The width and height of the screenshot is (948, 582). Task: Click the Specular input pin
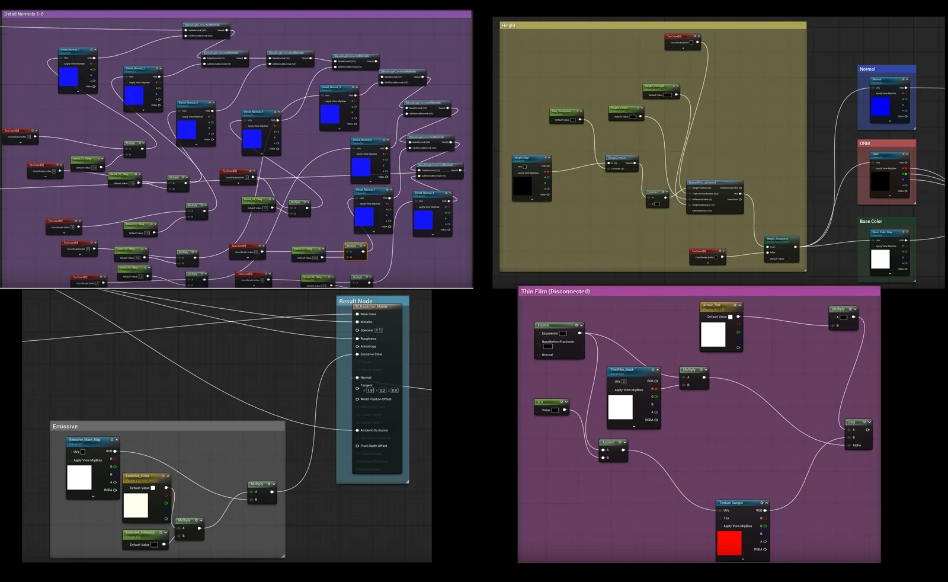click(357, 330)
